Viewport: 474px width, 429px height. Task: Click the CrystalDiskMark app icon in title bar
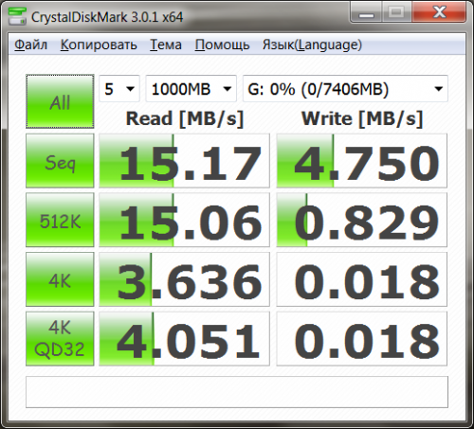[17, 16]
